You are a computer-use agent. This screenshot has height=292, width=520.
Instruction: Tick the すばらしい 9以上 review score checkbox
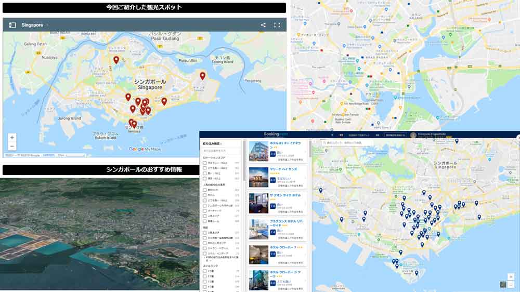tap(204, 163)
